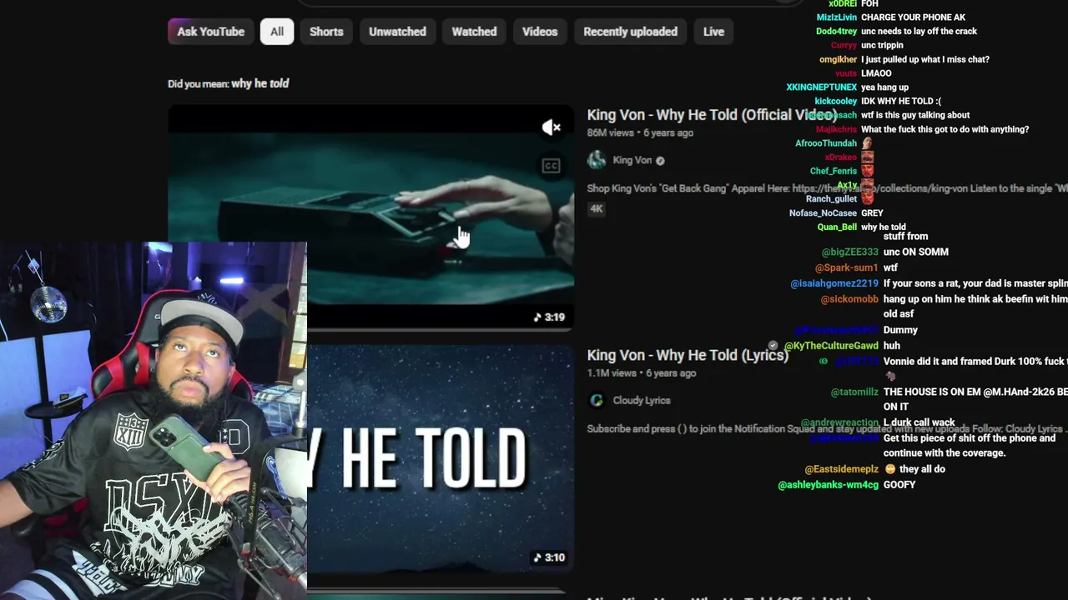Select chat user @KyTheCultureGawd
Image resolution: width=1068 pixels, height=600 pixels.
[831, 346]
